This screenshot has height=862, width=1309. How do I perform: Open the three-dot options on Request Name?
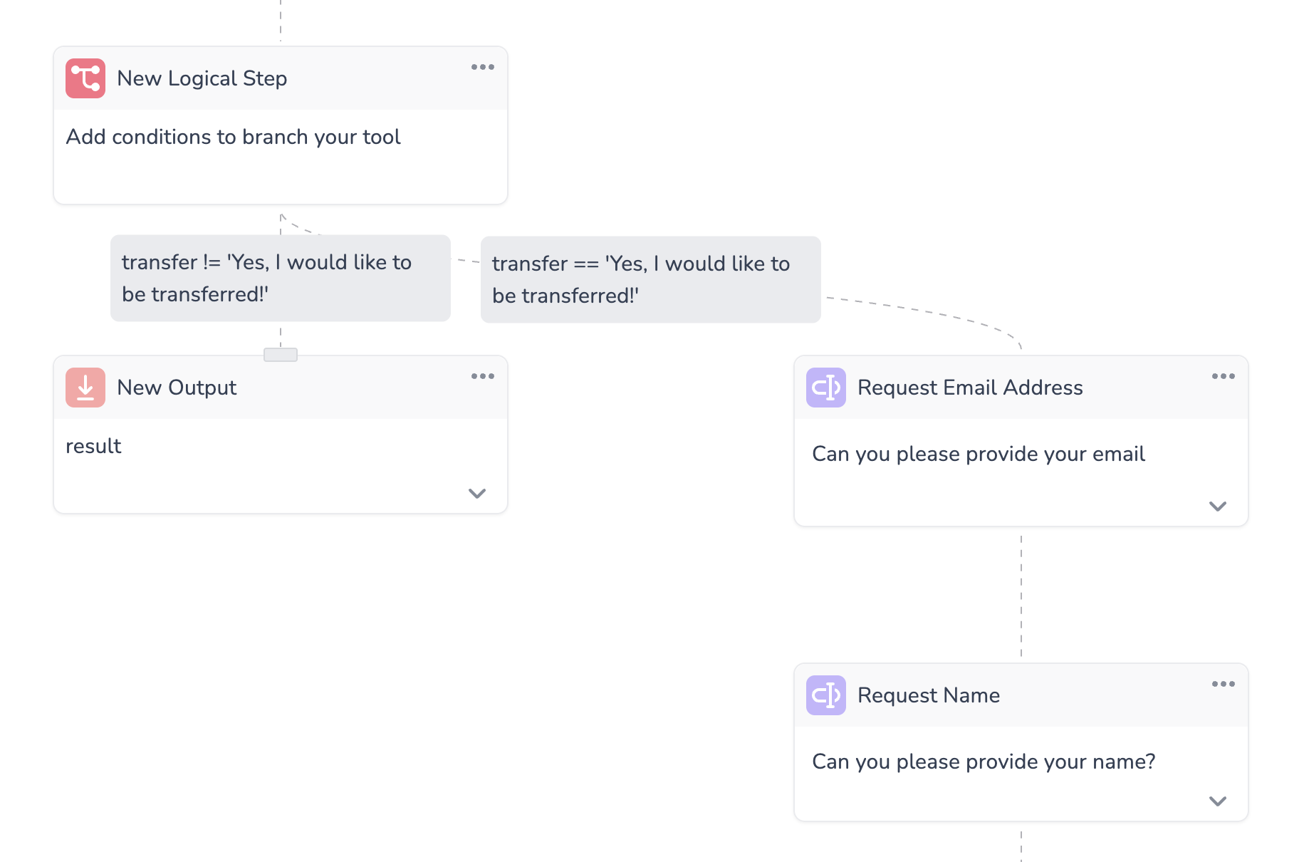coord(1223,684)
